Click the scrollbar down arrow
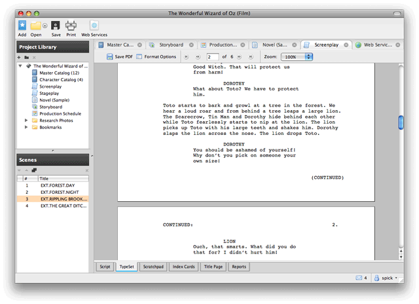The height and width of the screenshot is (304, 419). click(401, 257)
